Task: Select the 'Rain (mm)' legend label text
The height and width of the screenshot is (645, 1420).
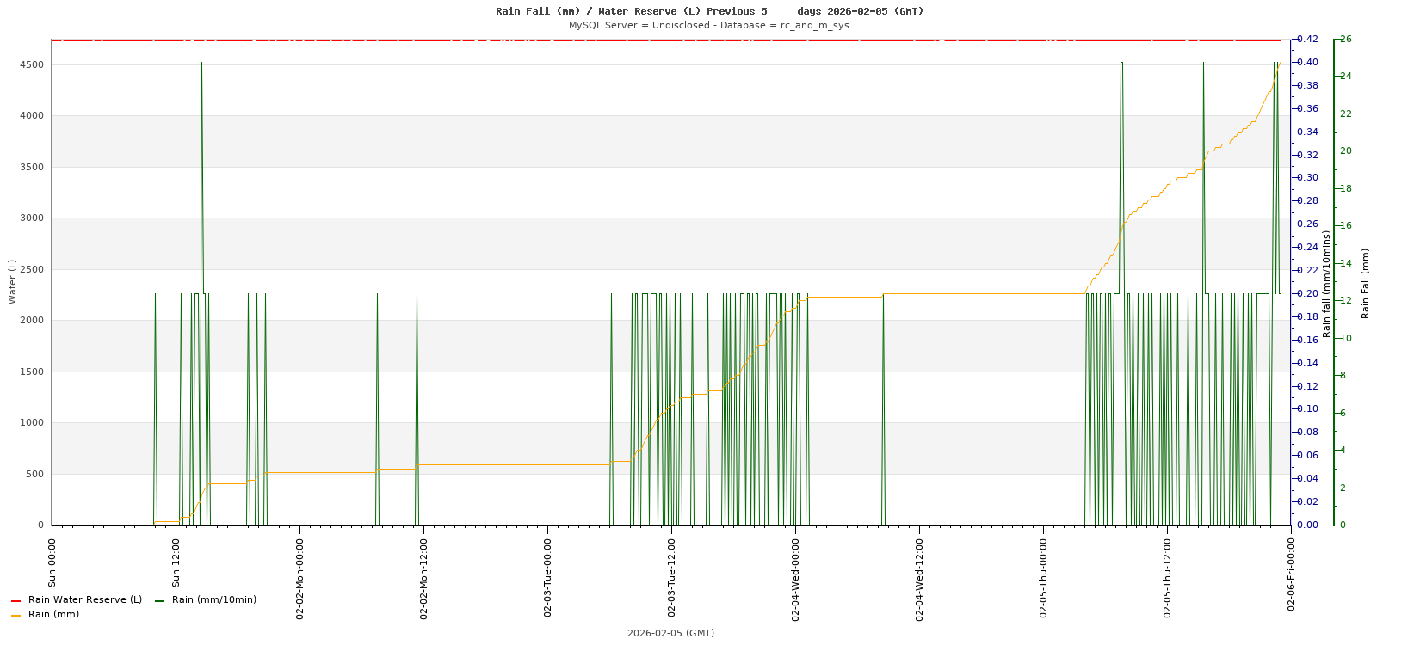Action: (x=53, y=615)
